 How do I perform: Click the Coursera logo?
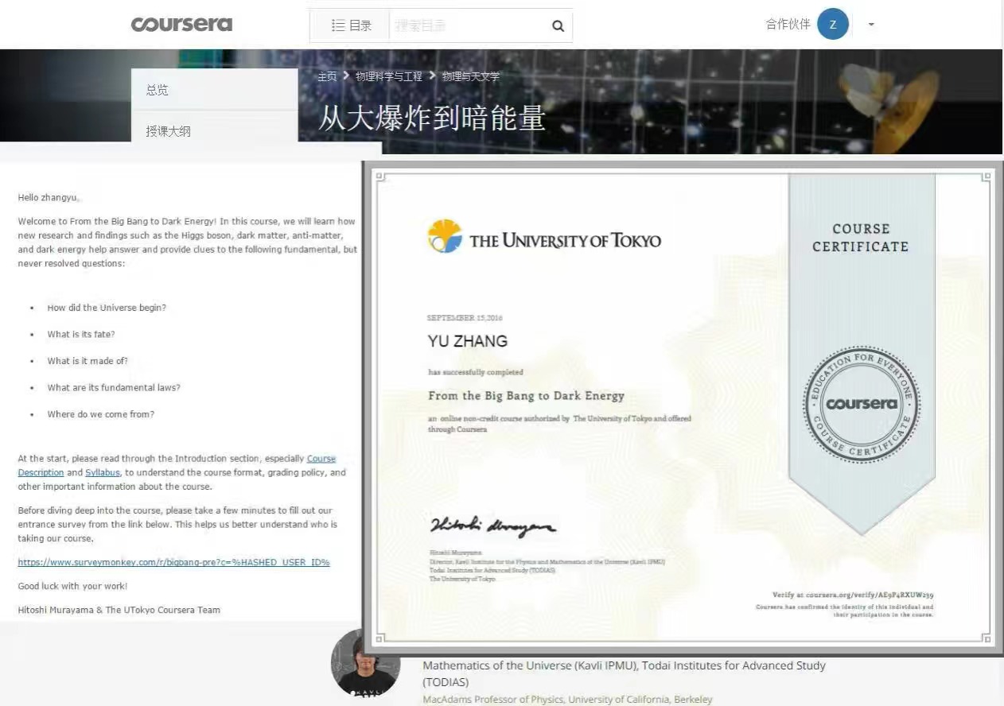(181, 25)
